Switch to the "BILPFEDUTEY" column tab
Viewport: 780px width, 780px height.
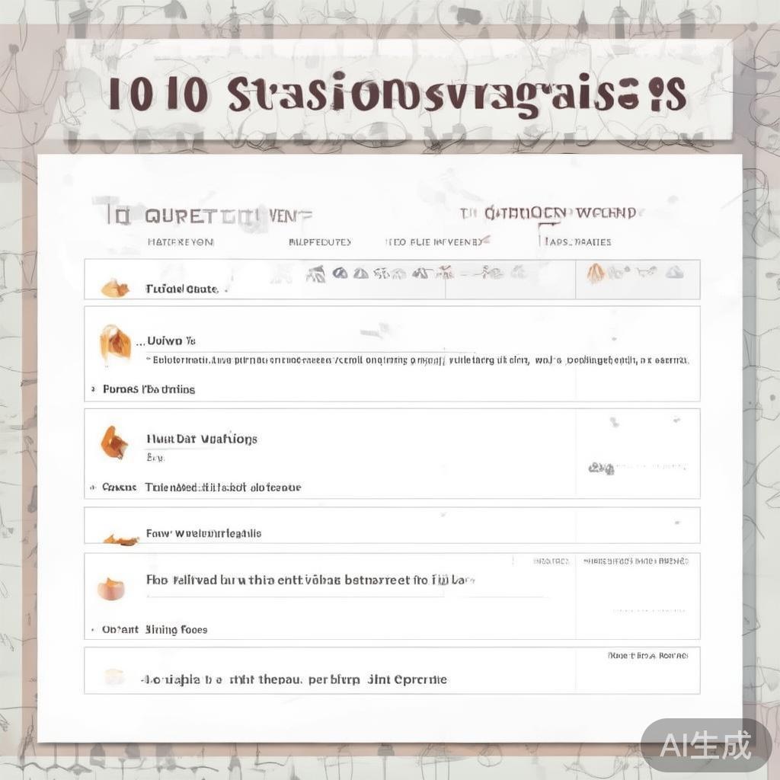click(x=320, y=242)
